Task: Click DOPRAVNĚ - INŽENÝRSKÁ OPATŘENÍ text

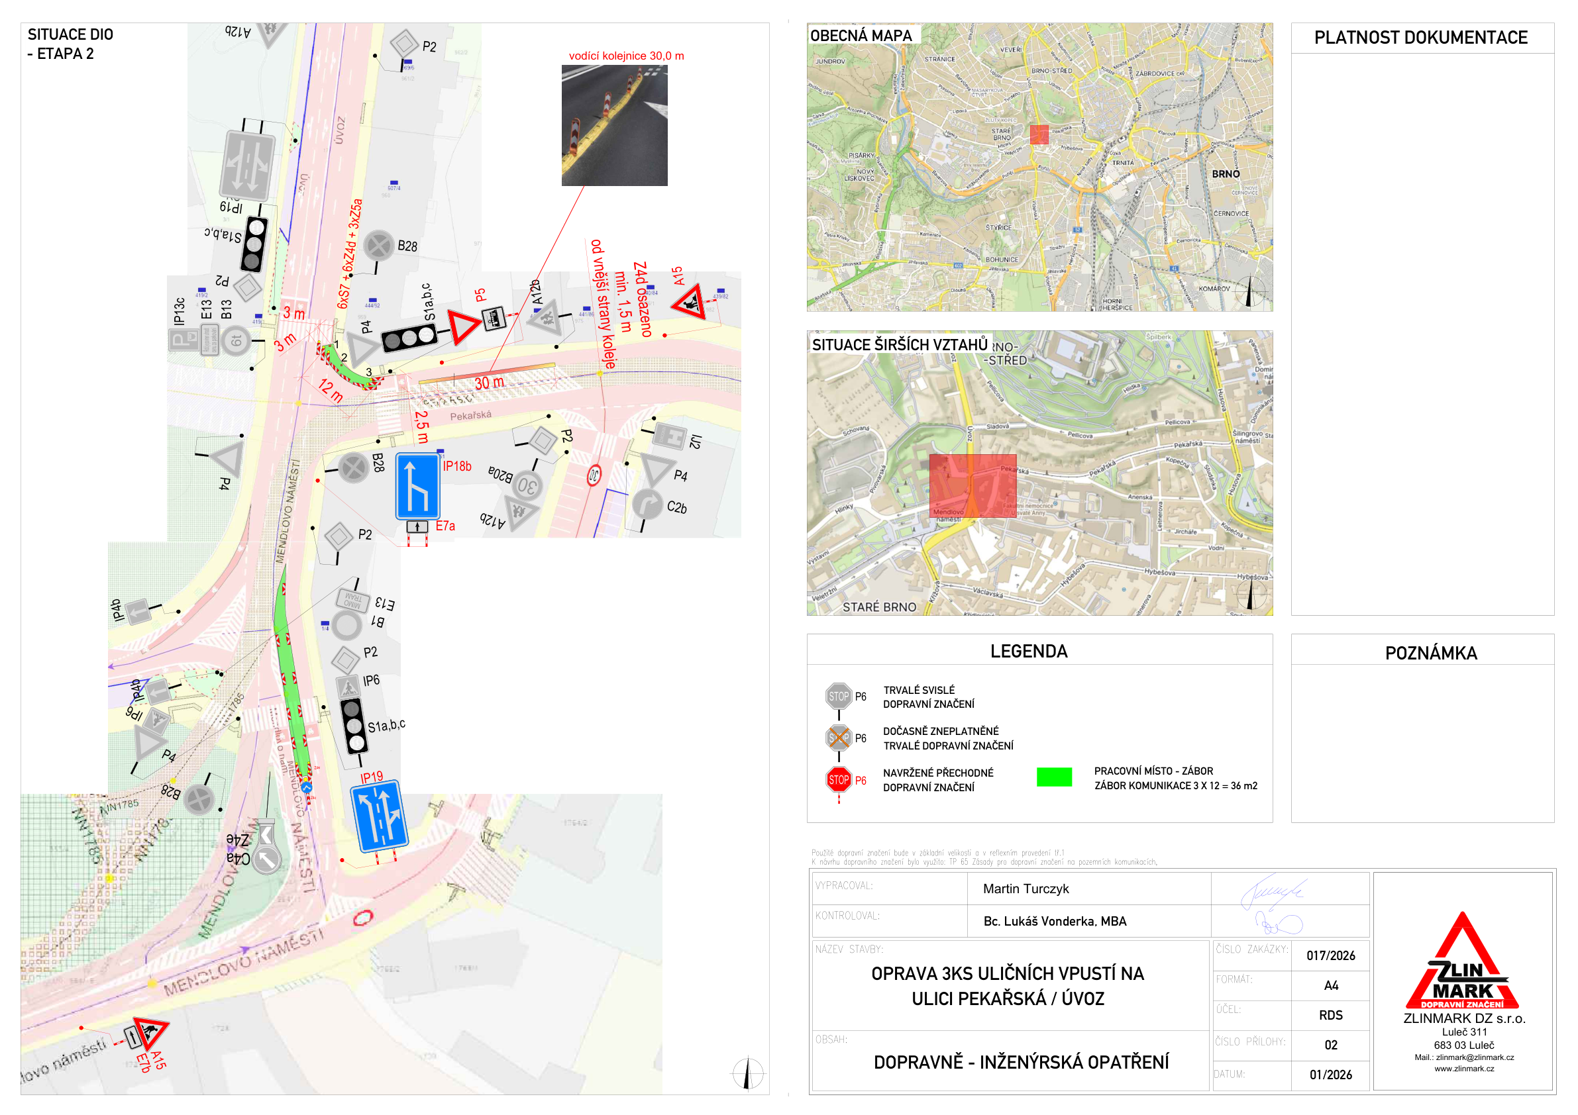Action: tap(1021, 1063)
